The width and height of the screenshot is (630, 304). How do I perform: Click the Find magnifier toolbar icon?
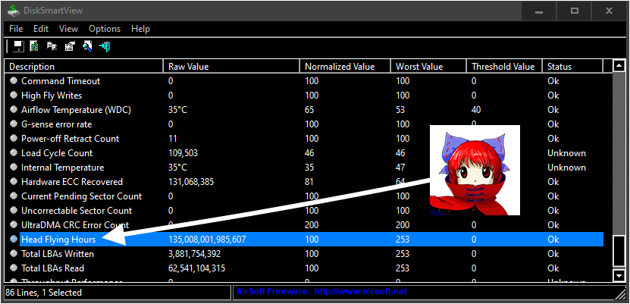(x=87, y=47)
